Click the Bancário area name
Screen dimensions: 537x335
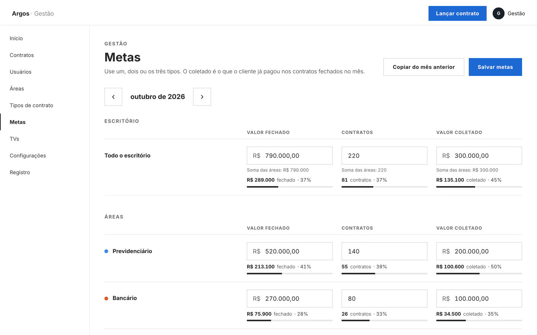tap(125, 298)
